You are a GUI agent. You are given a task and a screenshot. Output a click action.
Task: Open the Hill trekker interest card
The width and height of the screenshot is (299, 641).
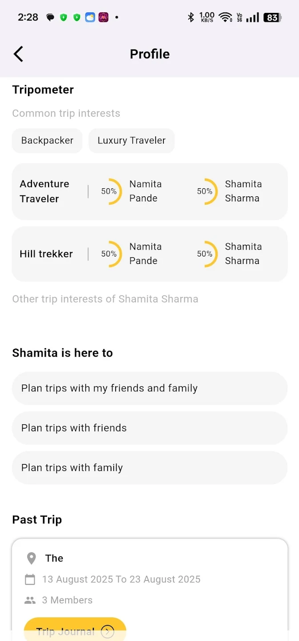(x=46, y=254)
